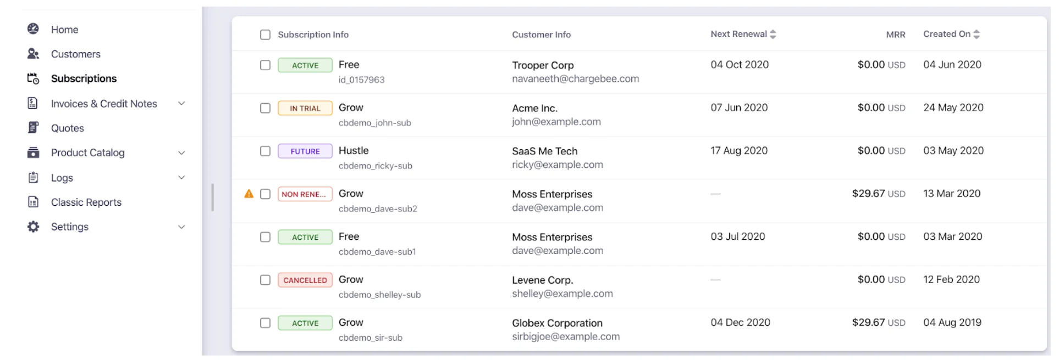Click the Classic Reports icon
Screen dimensions: 1059x361
tap(33, 202)
